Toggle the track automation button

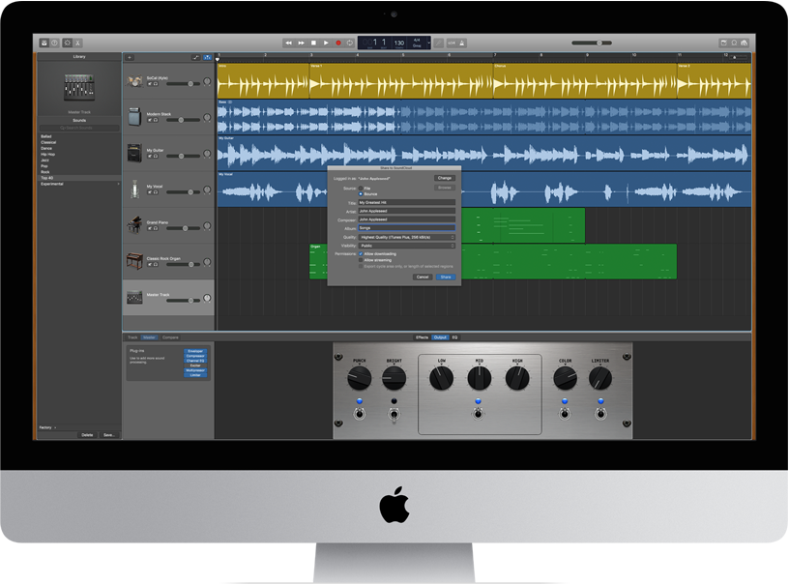[195, 57]
